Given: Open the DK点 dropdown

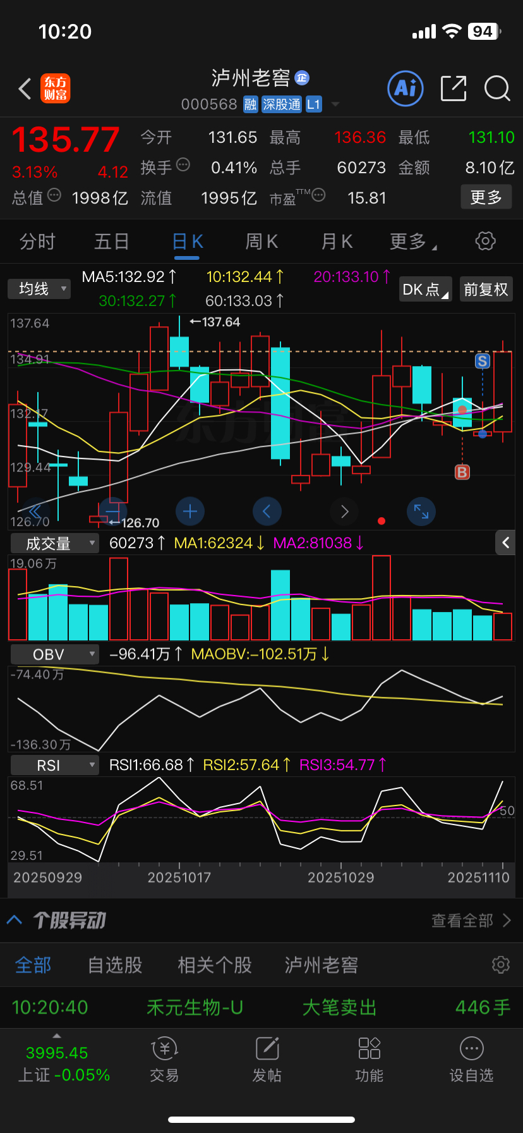Looking at the screenshot, I should click(x=425, y=289).
